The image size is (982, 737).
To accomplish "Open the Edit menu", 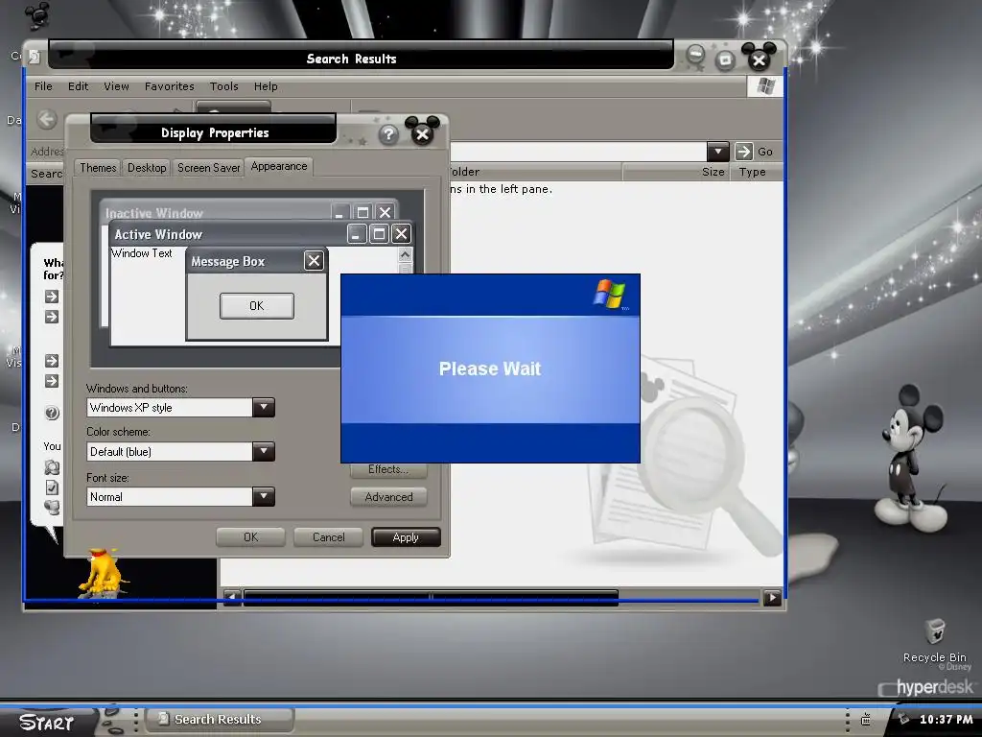I will pos(79,86).
